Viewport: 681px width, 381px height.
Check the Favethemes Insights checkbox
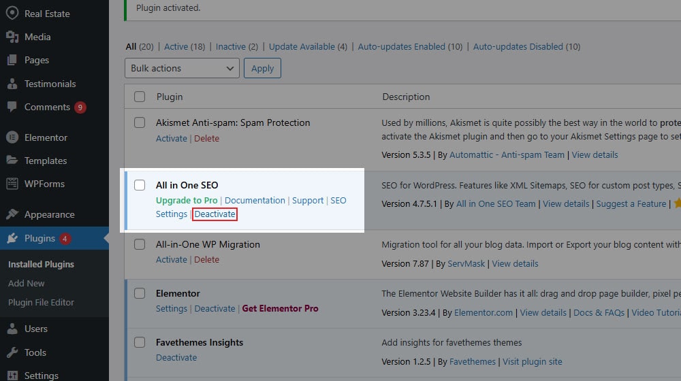click(140, 342)
